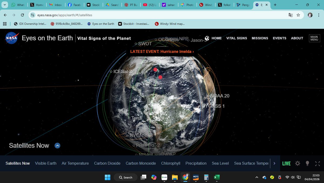
Task: Bookmark this page with the star icon
Action: [x=298, y=15]
